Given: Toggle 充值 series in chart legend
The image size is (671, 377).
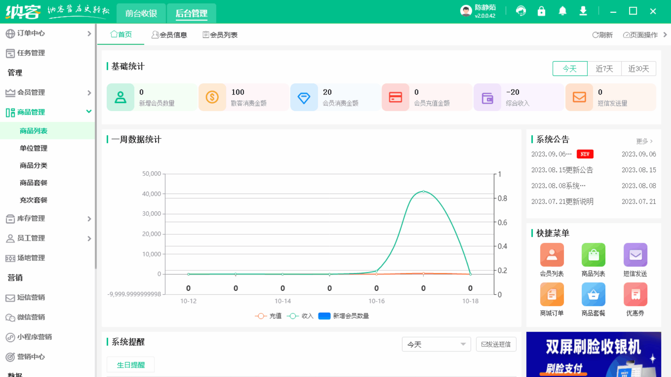Looking at the screenshot, I should click(x=269, y=316).
